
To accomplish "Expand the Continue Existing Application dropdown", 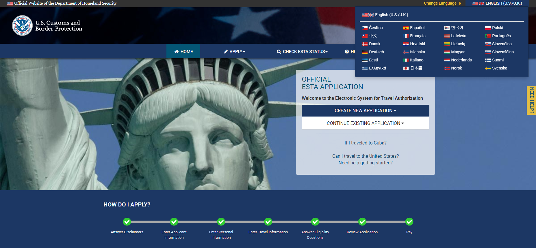I will 365,123.
